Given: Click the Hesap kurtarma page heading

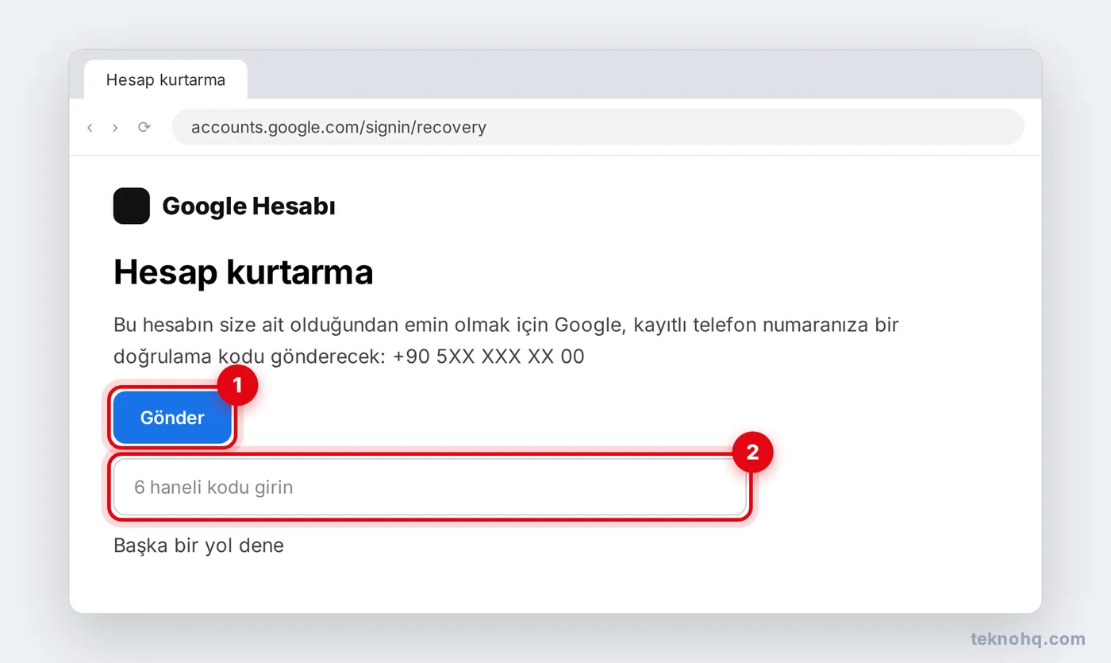Looking at the screenshot, I should pyautogui.click(x=244, y=272).
